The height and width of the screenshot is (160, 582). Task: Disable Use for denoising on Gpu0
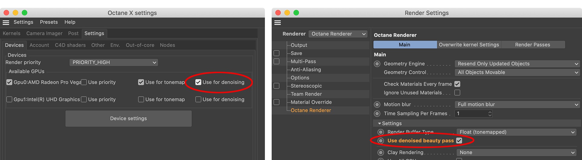(198, 82)
